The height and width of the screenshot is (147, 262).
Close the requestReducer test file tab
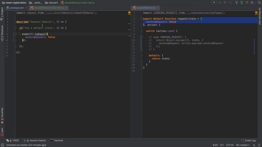[x=66, y=8]
